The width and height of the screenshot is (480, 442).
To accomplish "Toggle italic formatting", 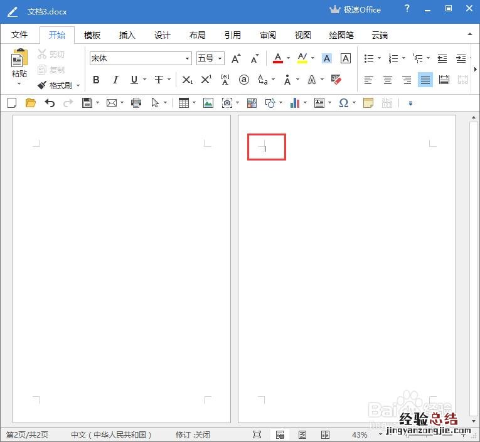I will pyautogui.click(x=115, y=80).
